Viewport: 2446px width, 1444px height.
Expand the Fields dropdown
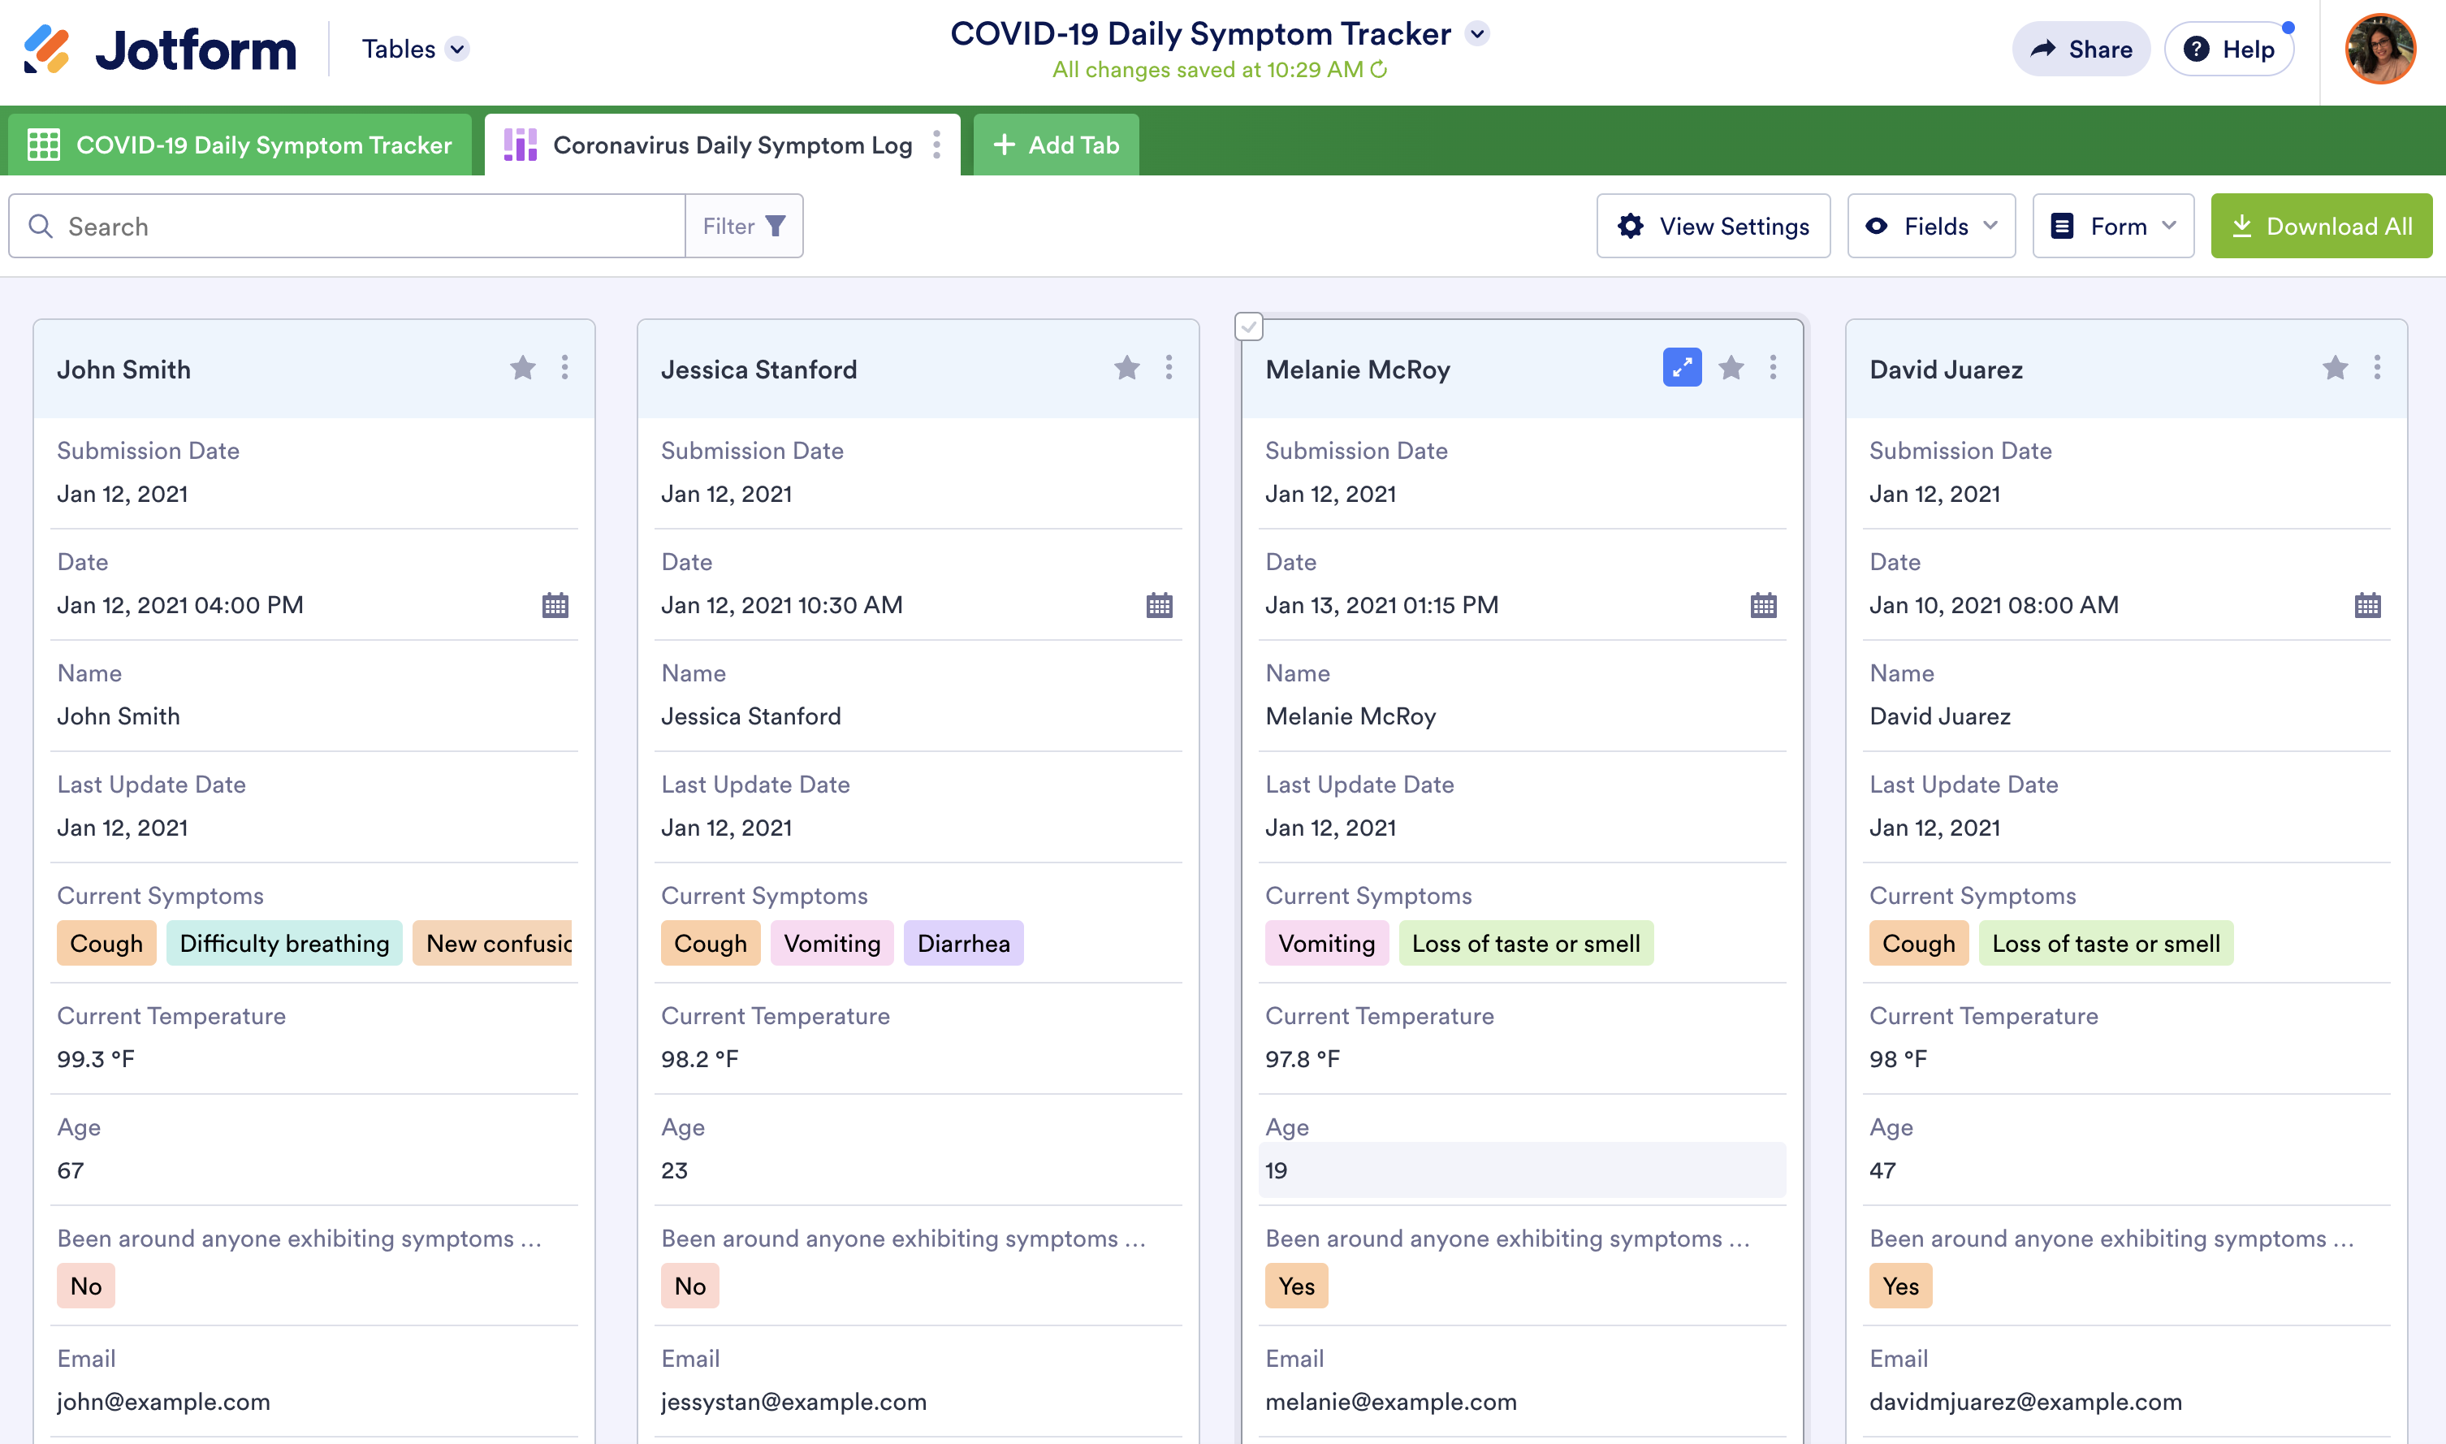click(1930, 226)
